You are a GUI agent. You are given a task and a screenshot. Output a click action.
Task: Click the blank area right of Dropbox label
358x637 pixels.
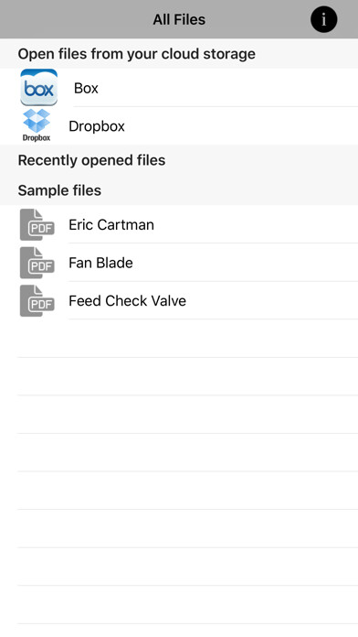click(x=242, y=126)
